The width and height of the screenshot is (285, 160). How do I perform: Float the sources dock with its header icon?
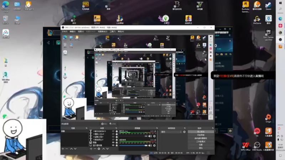click(116, 128)
